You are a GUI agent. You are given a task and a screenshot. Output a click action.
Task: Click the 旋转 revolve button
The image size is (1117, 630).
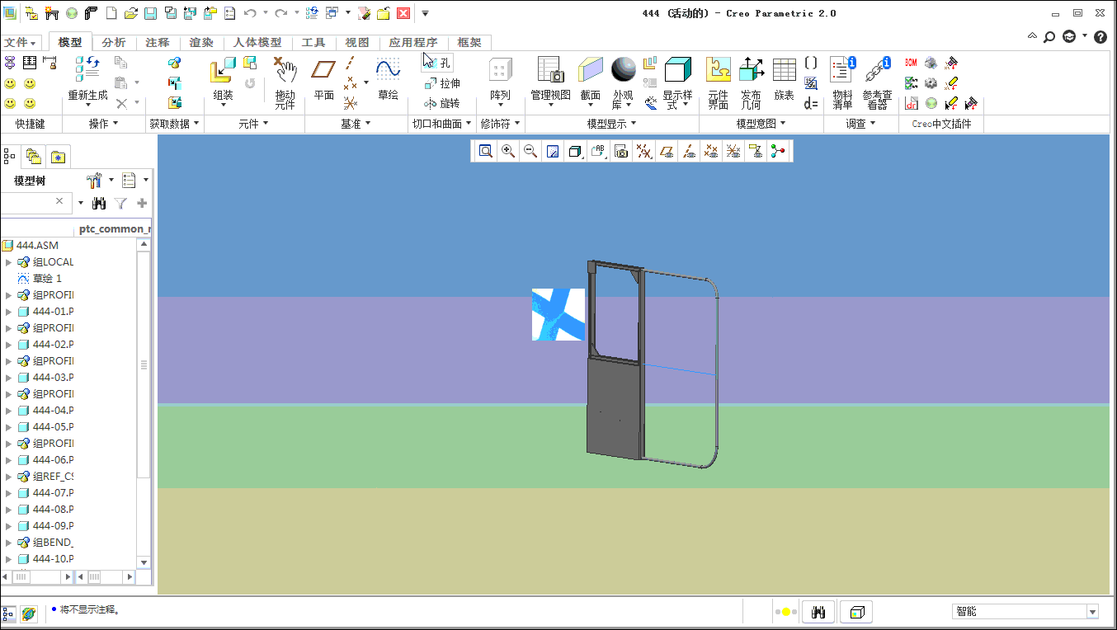point(442,103)
